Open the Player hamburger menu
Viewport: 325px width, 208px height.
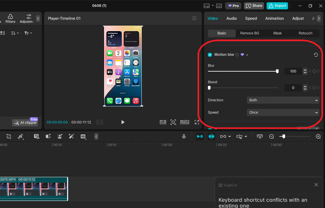(194, 18)
